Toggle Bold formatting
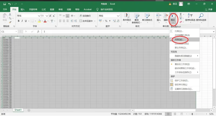The image size is (216, 116). pos(19,21)
